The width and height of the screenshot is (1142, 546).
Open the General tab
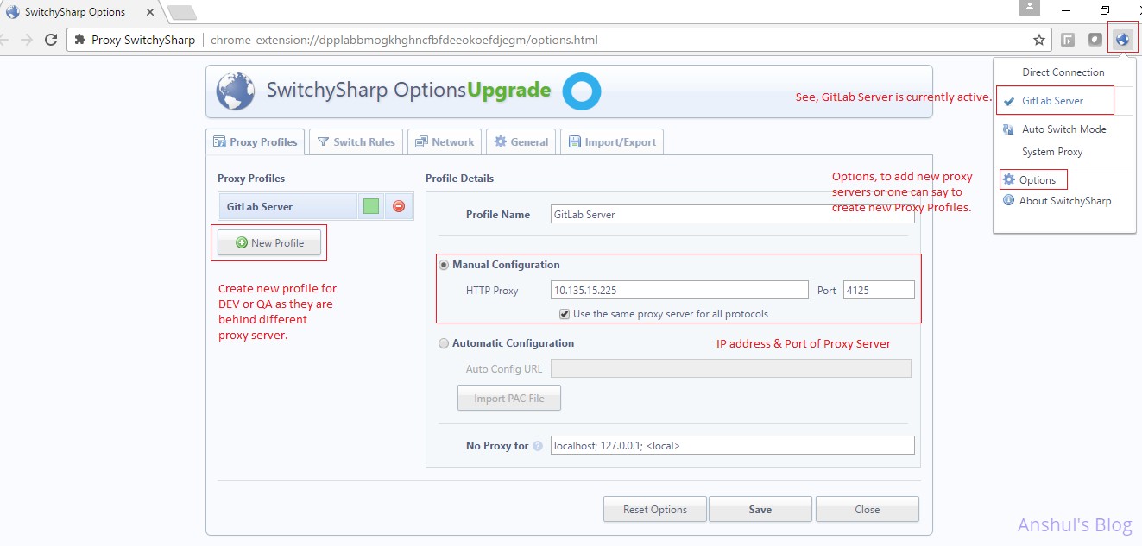[x=521, y=142]
